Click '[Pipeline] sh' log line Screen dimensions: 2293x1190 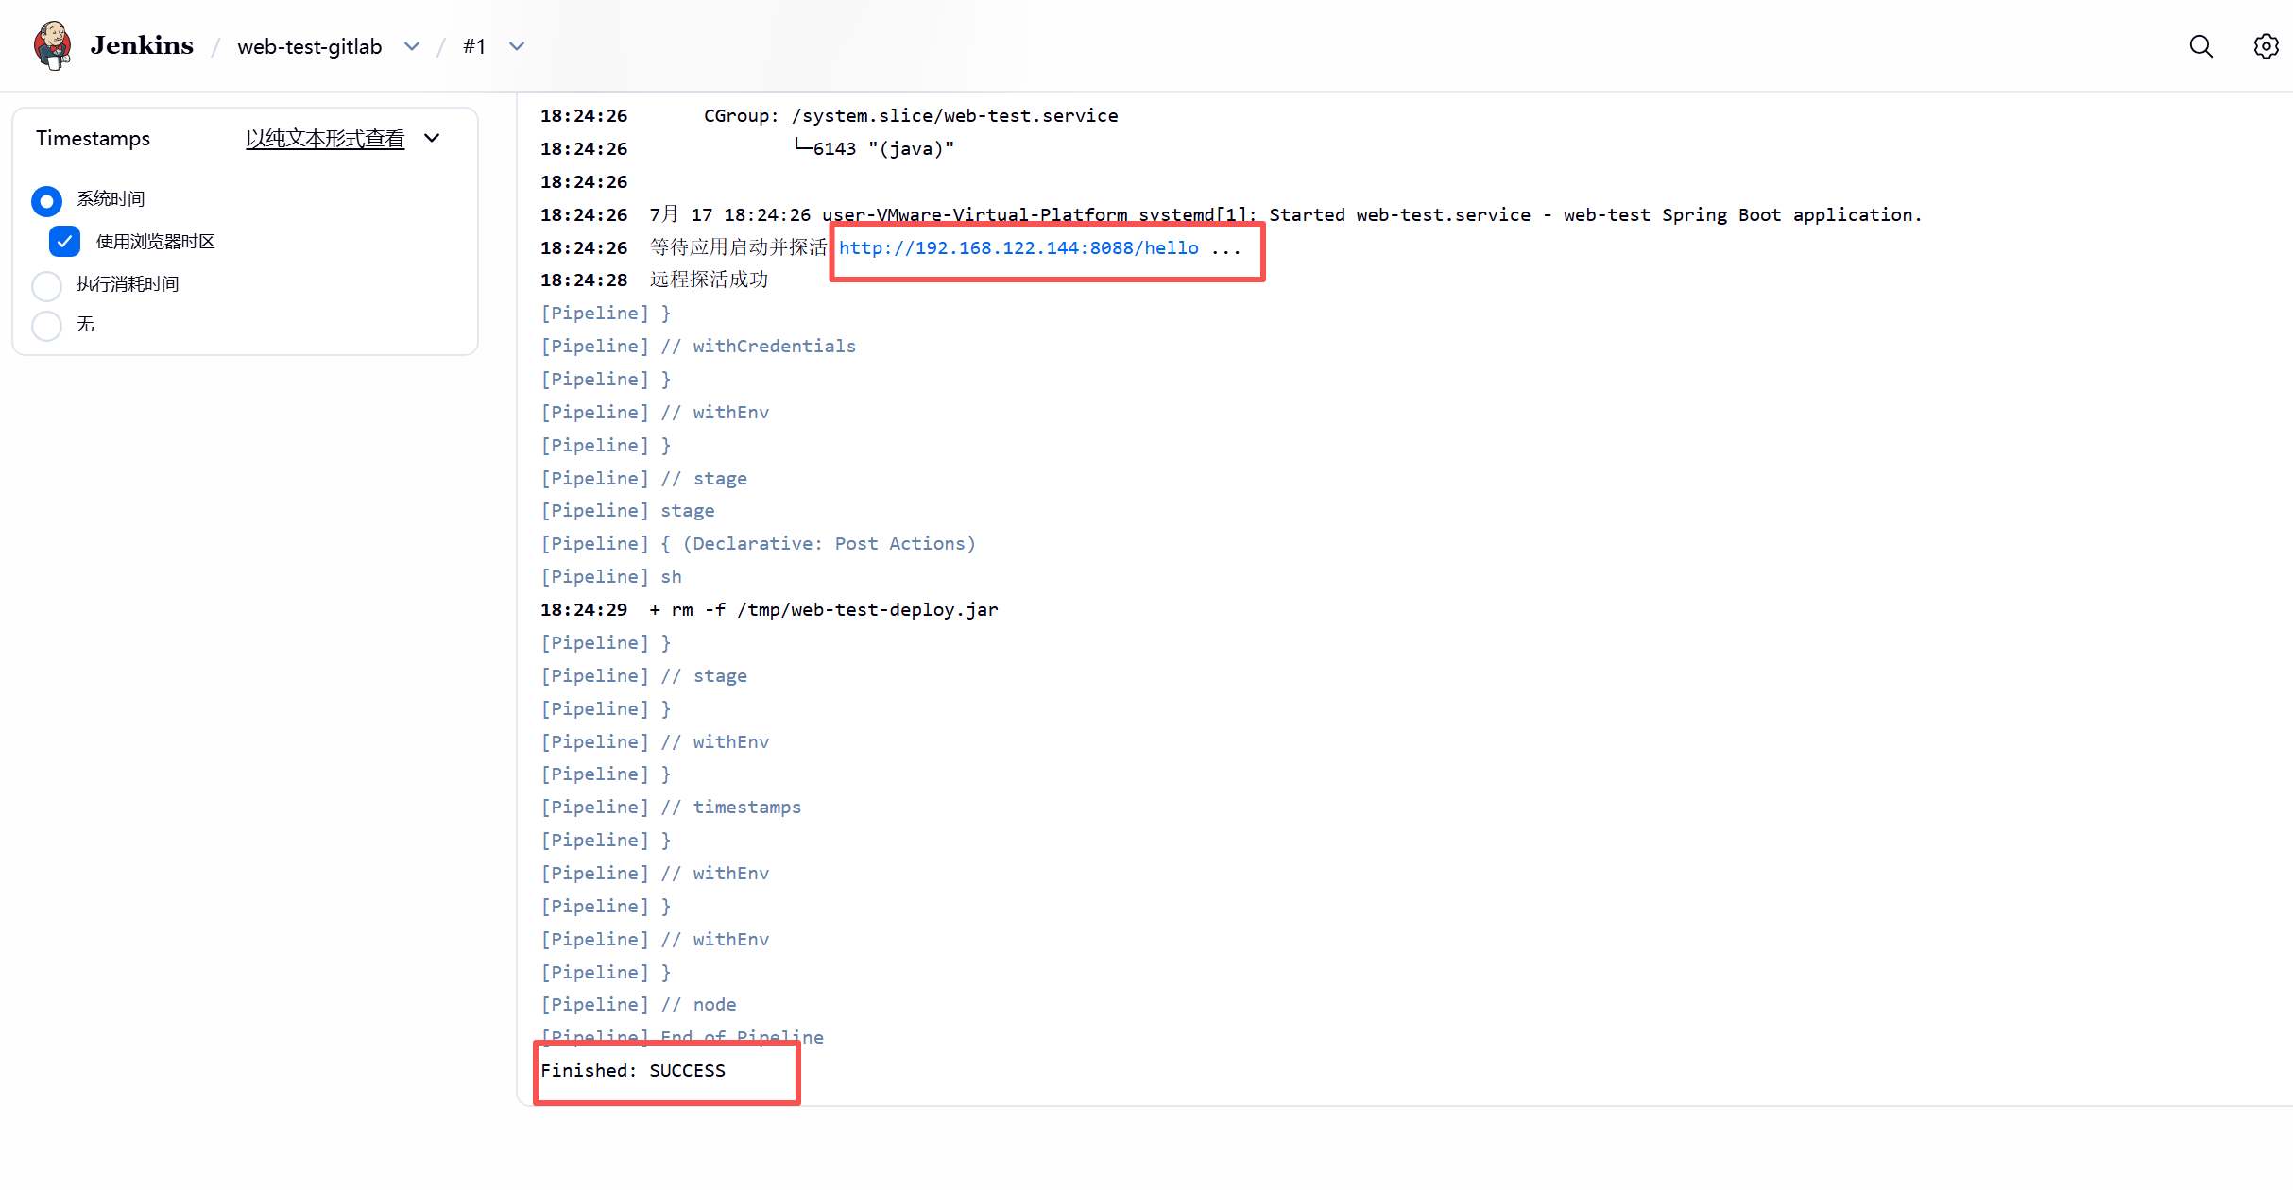pos(611,577)
